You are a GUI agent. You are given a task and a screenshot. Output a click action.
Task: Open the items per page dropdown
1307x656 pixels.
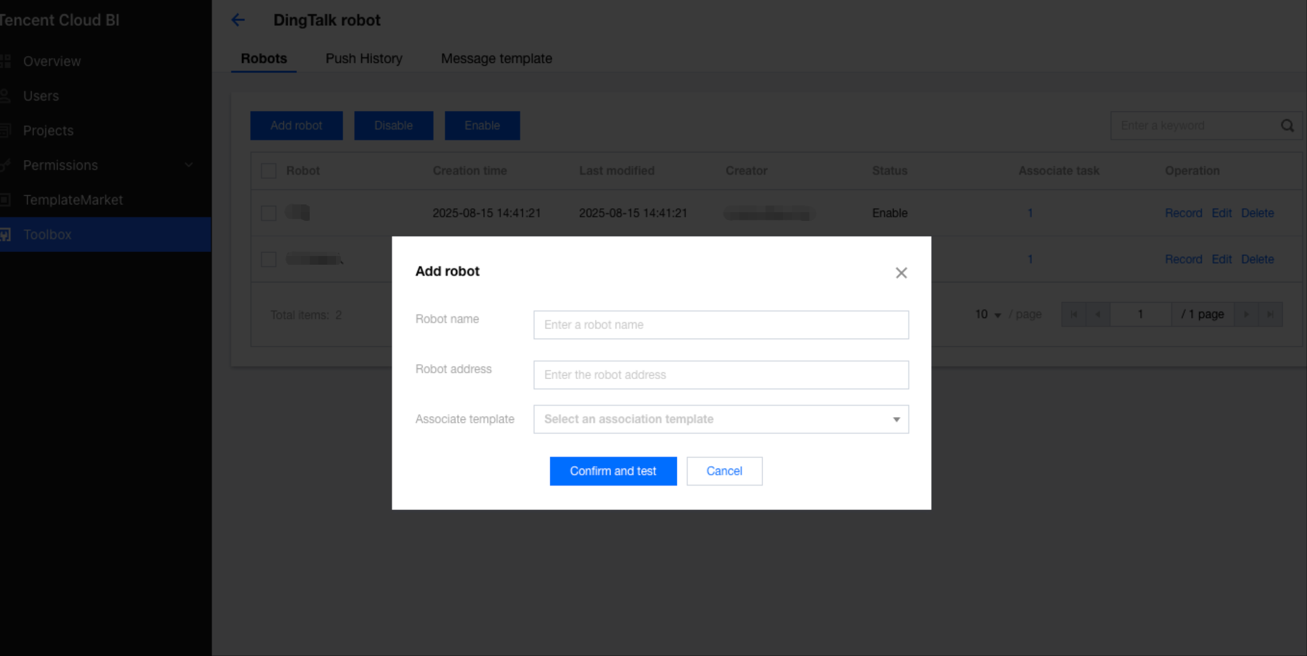coord(988,315)
